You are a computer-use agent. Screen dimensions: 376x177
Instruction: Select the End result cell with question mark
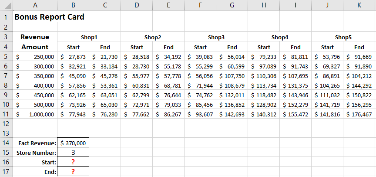[x=73, y=172]
